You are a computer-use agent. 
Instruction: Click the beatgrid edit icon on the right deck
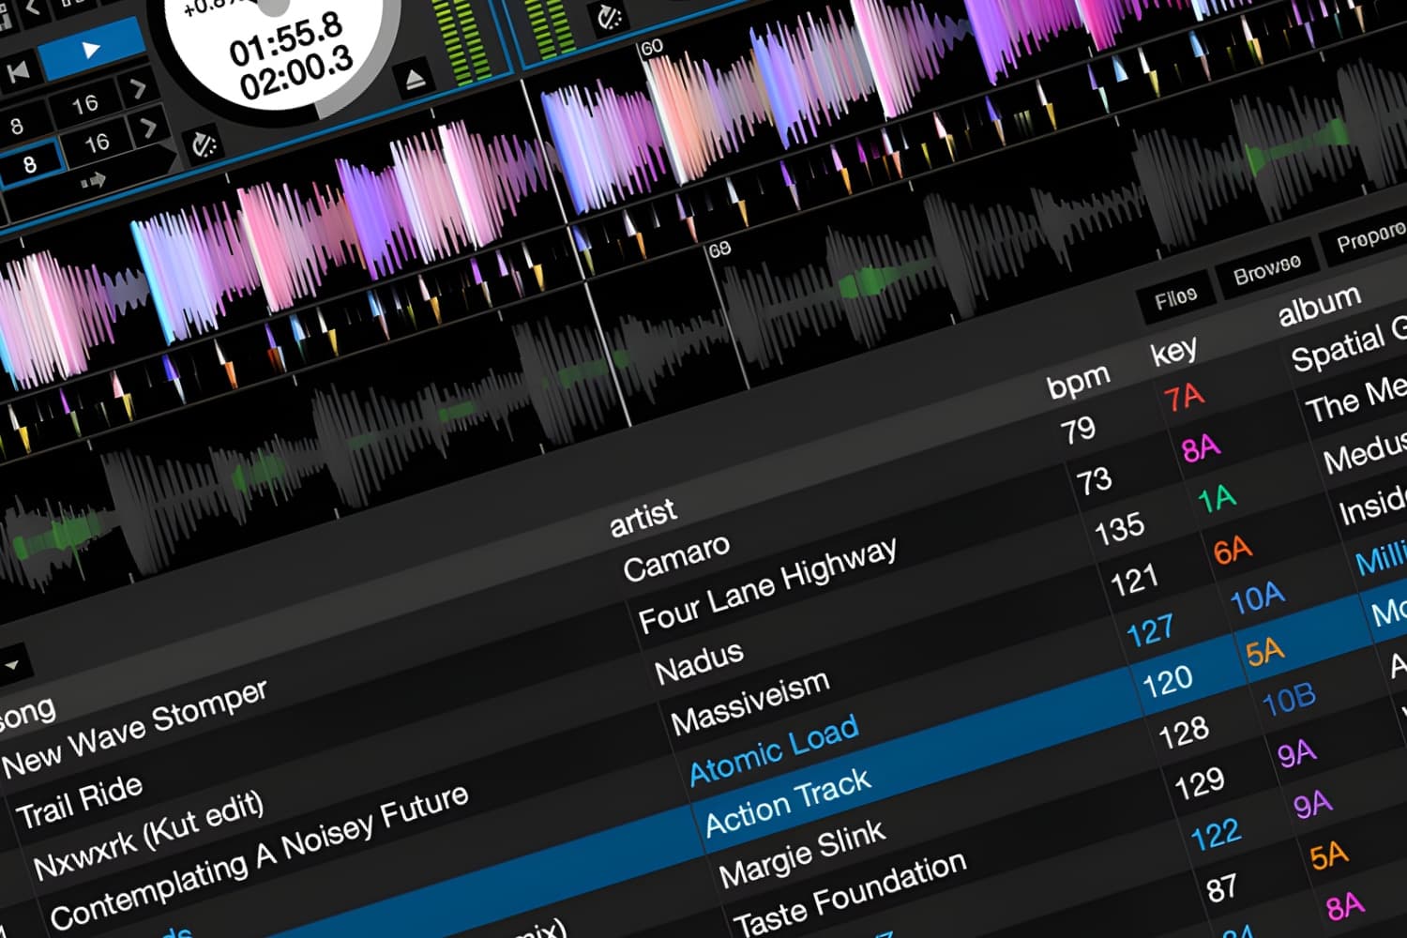click(608, 17)
